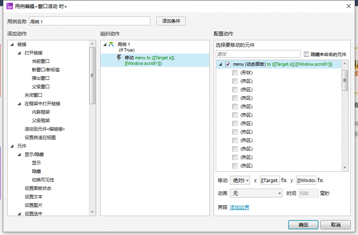Image resolution: width=358 pixels, height=235 pixels.
Task: Click the widget list scroll up arrow
Action: (345, 64)
